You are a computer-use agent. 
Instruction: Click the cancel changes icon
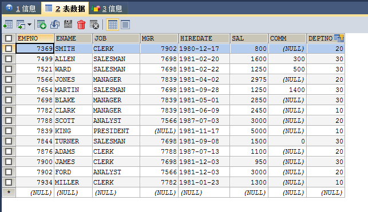point(94,25)
